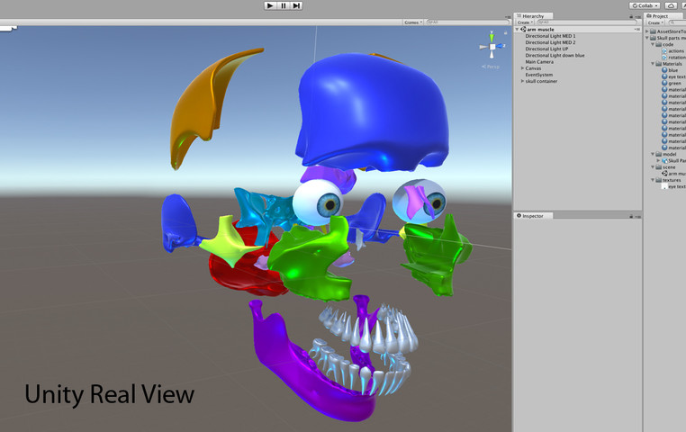Open the Hierarchy Create dropdown

[x=524, y=22]
